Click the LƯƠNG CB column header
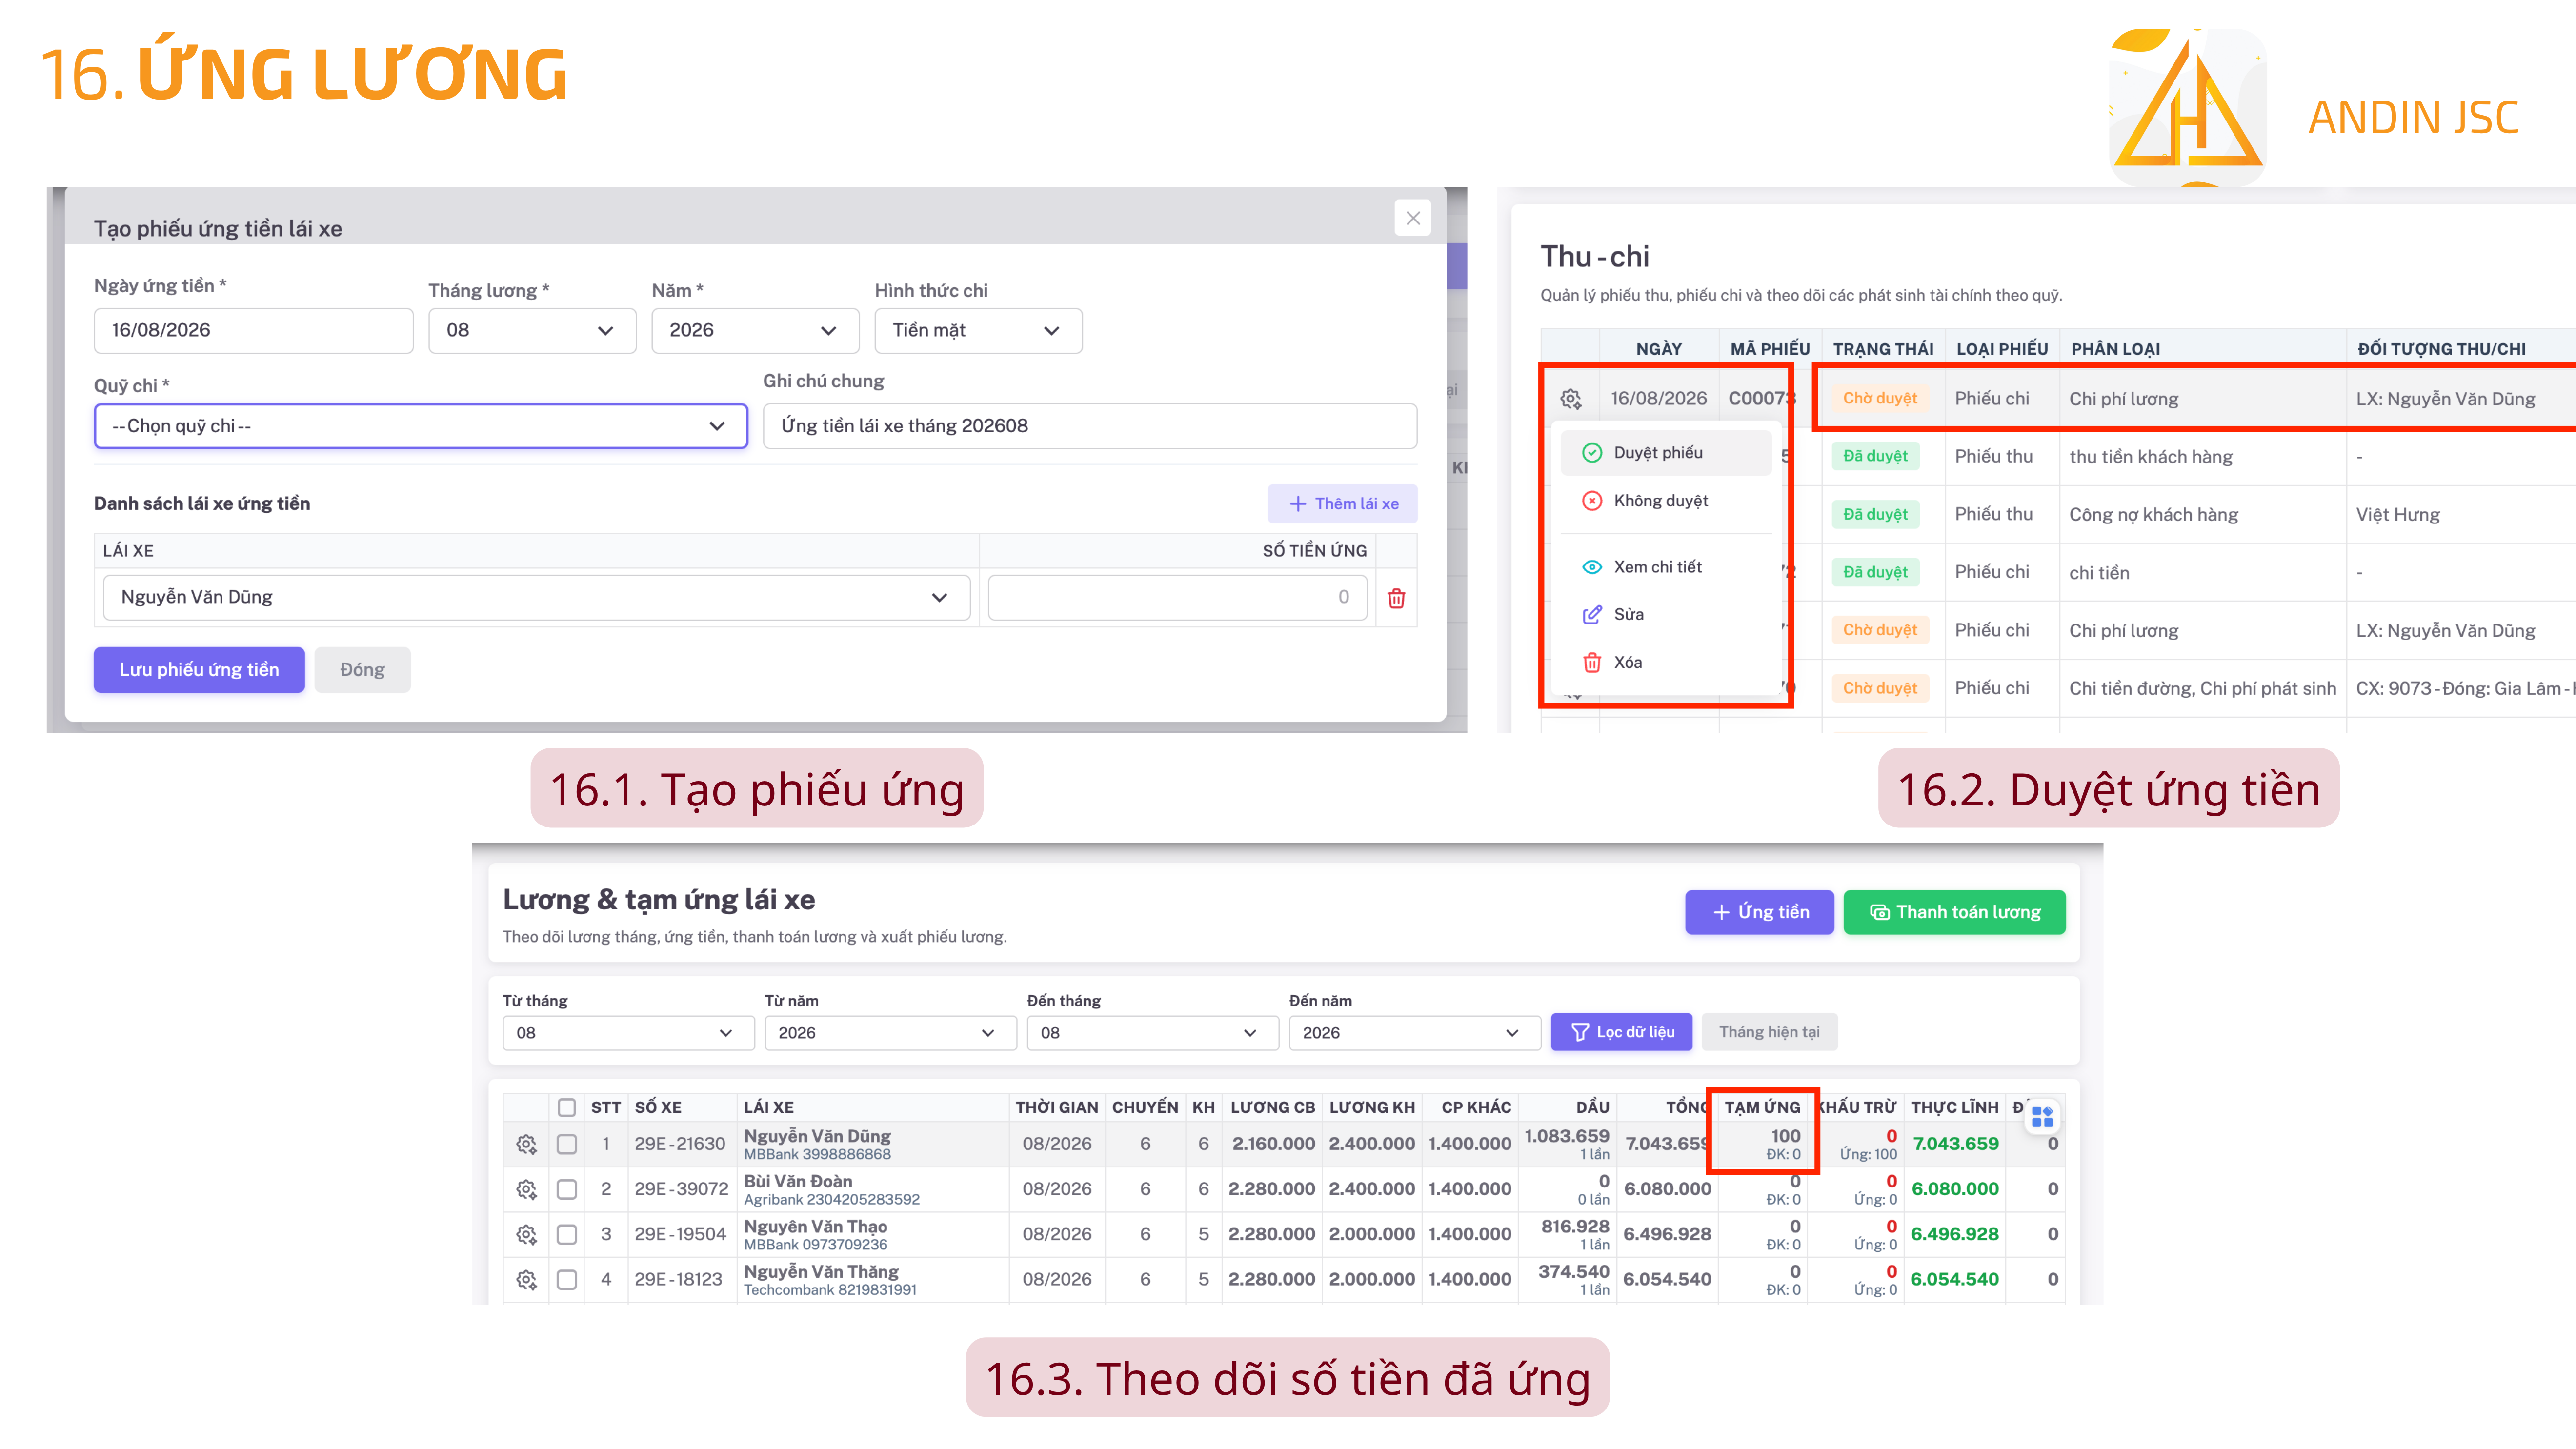Image resolution: width=2576 pixels, height=1449 pixels. click(1272, 1108)
